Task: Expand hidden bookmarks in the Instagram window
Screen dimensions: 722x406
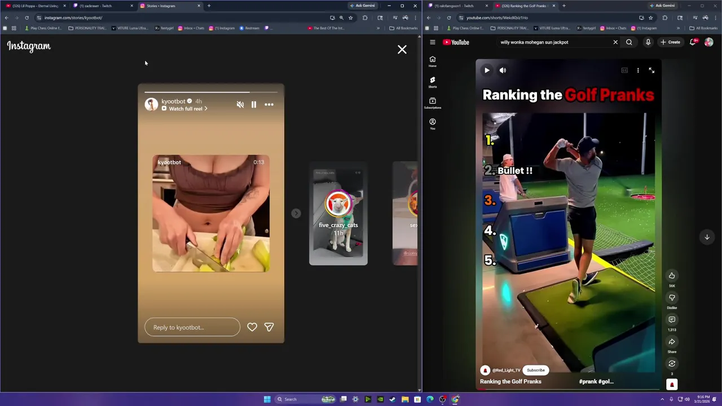Action: (x=378, y=28)
